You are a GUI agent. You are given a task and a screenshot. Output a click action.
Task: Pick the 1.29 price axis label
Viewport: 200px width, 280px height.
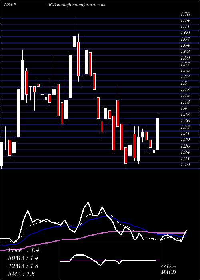(x=185, y=140)
